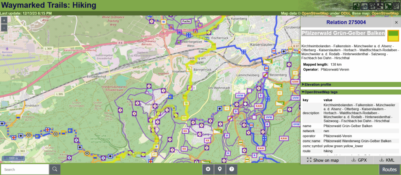Open the ODbL license link

[345, 13]
